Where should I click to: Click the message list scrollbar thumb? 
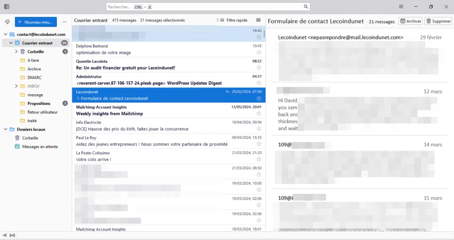[x=264, y=35]
